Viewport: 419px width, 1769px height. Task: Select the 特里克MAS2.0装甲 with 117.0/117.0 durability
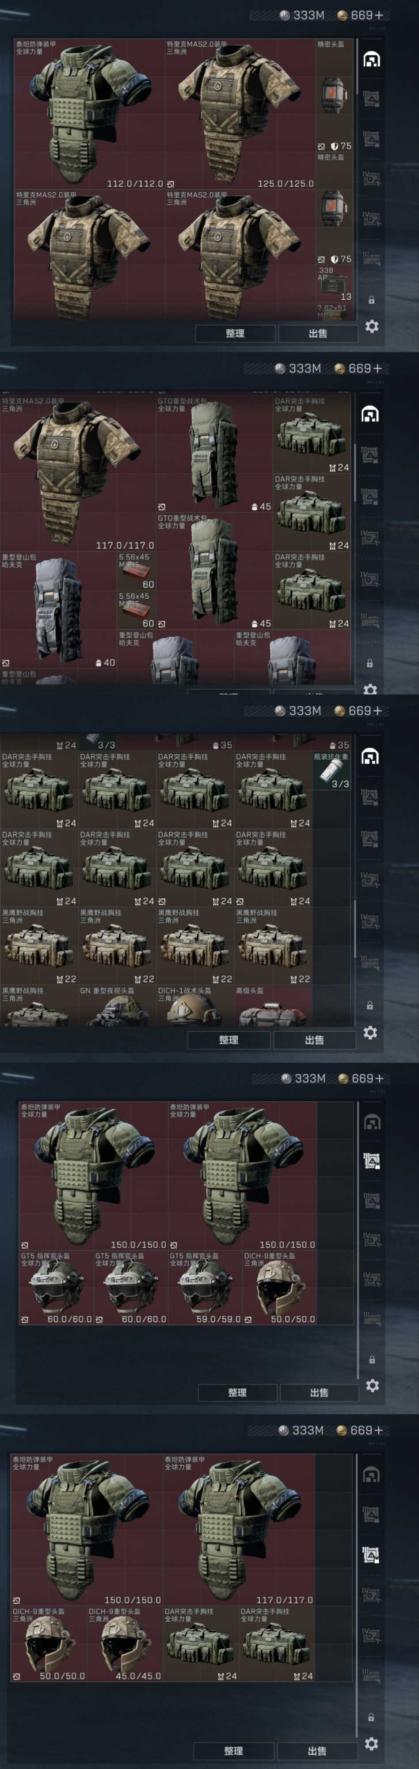pyautogui.click(x=78, y=473)
